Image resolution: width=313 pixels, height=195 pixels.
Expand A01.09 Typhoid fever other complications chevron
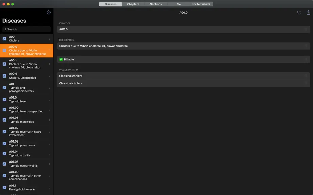[50, 176]
